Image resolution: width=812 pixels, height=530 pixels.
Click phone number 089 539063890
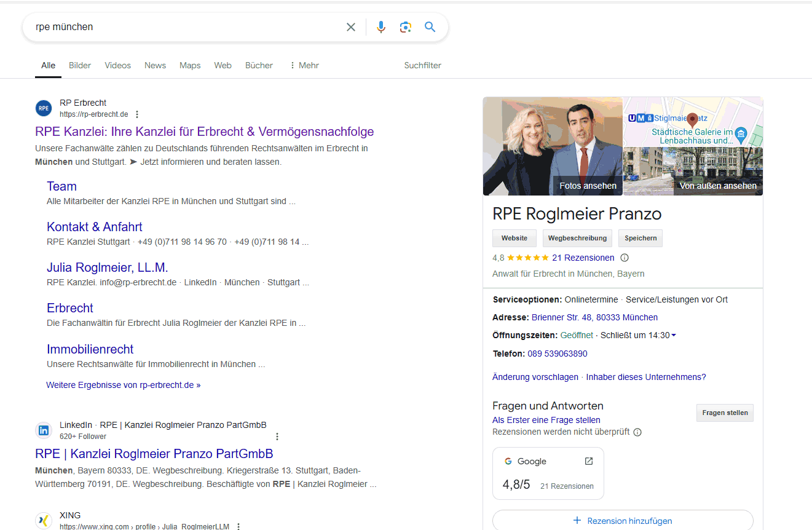(x=558, y=354)
